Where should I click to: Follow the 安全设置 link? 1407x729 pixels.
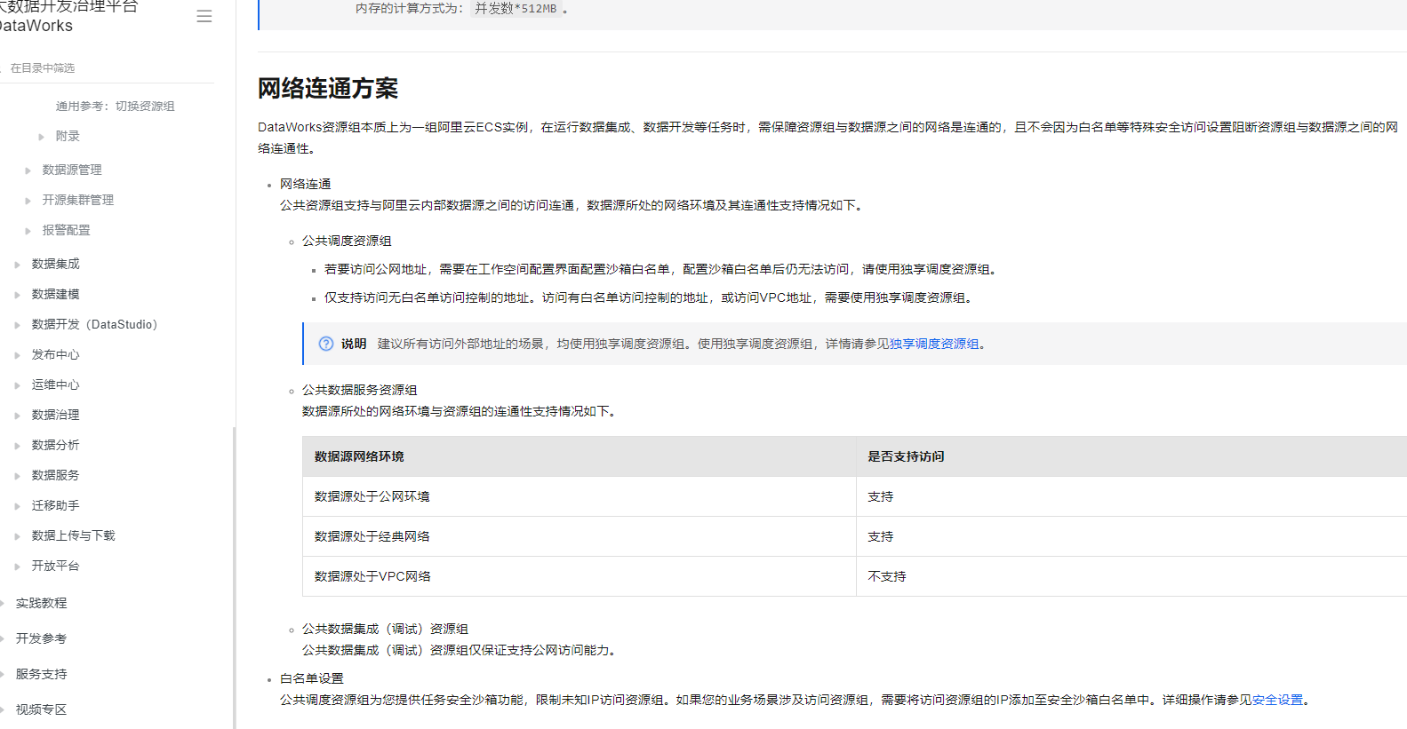[1277, 700]
